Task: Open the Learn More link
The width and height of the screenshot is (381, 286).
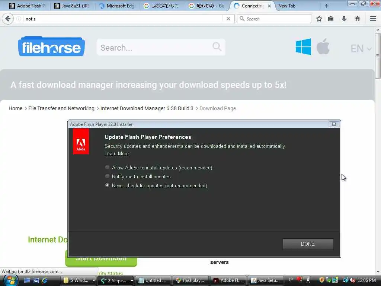Action: tap(116, 153)
